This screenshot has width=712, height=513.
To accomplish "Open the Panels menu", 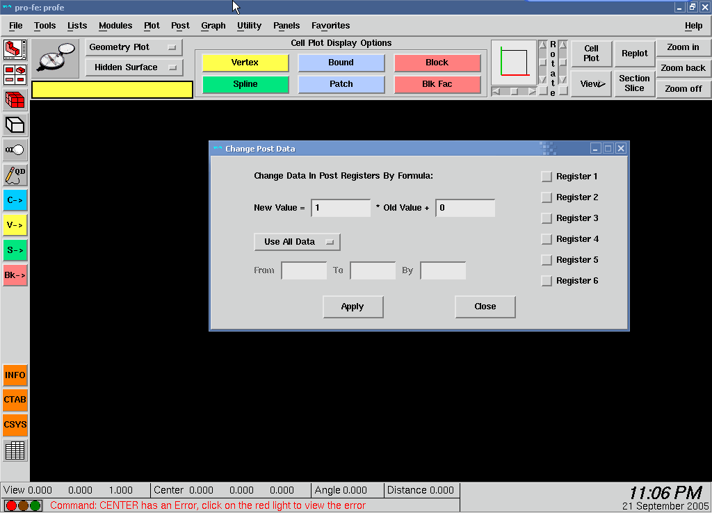I will click(286, 26).
